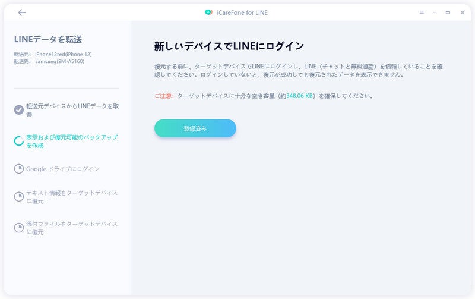475x299 pixels.
Task: Click the LINEデータを転送 heading
Action: [x=48, y=39]
